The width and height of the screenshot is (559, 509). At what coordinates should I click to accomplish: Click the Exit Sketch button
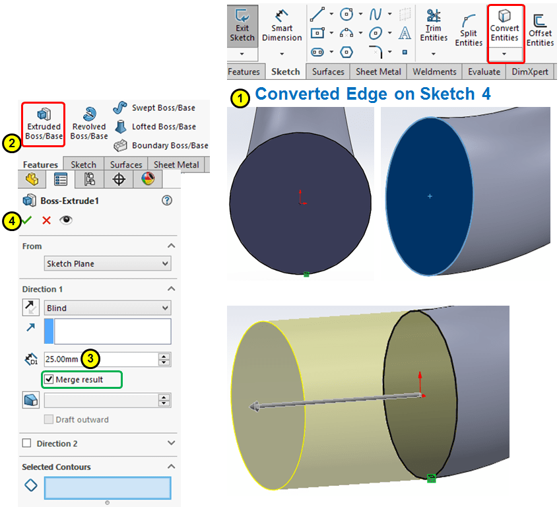(242, 26)
